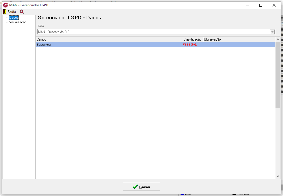Click the scrollbar up arrow
The height and width of the screenshot is (196, 283).
278,39
